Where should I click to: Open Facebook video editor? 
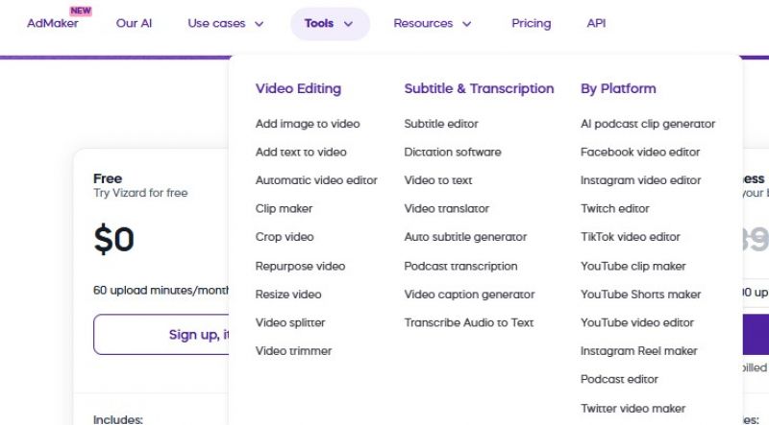click(x=640, y=153)
